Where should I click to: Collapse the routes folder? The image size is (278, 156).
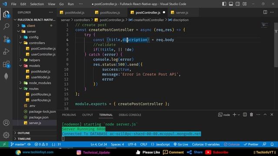[x=20, y=88]
